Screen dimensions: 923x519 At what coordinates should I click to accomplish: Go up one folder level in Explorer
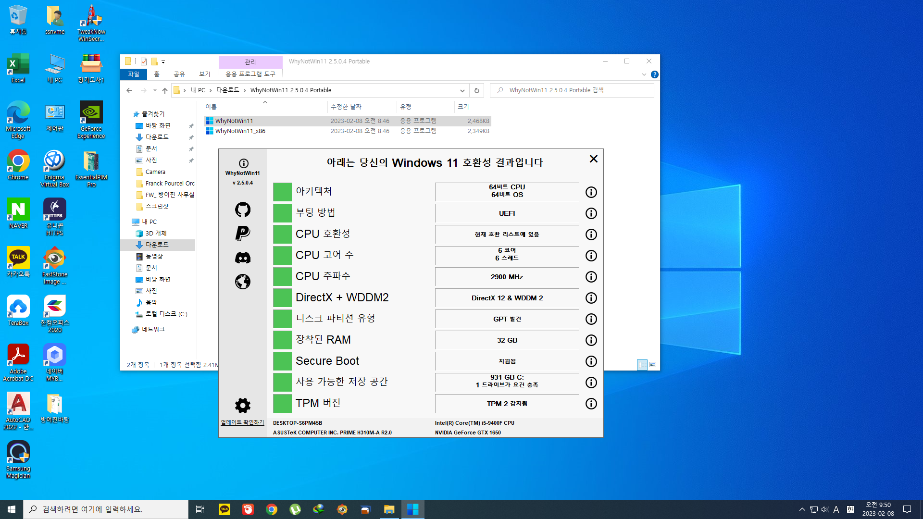click(165, 90)
